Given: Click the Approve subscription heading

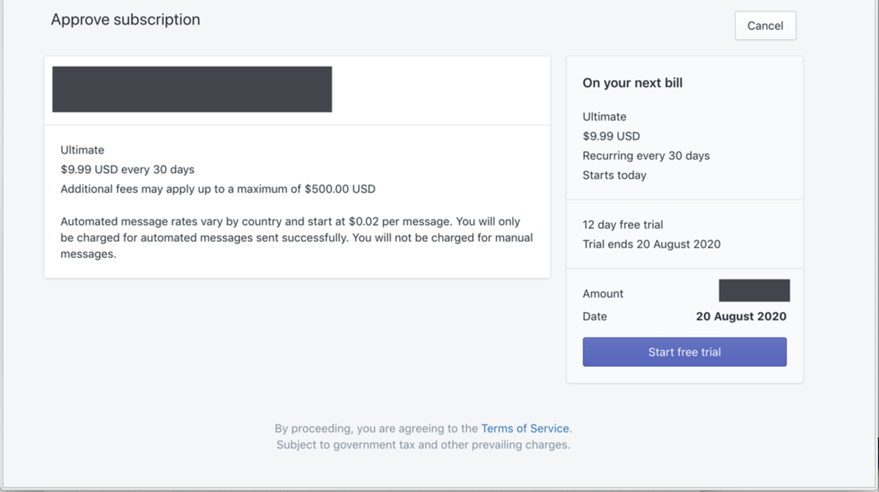Looking at the screenshot, I should (125, 20).
